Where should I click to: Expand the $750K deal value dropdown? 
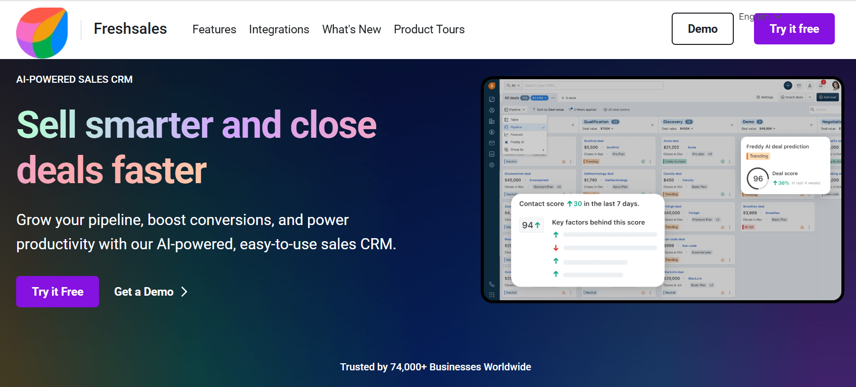[x=607, y=129]
